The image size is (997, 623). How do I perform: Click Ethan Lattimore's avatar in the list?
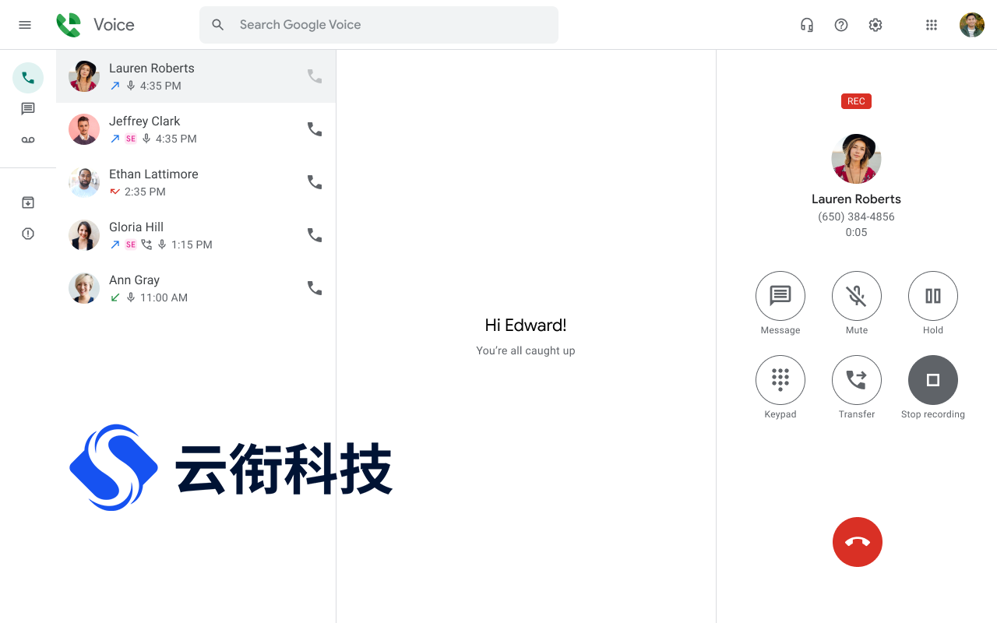click(84, 182)
